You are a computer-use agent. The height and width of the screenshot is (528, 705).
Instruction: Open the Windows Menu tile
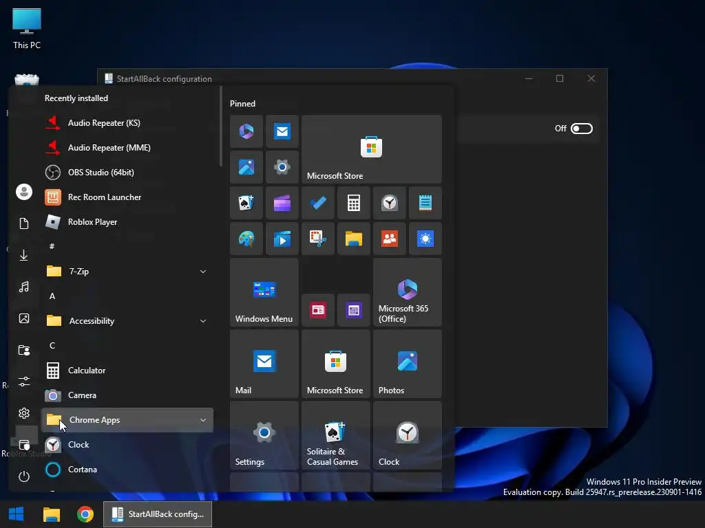coord(264,292)
